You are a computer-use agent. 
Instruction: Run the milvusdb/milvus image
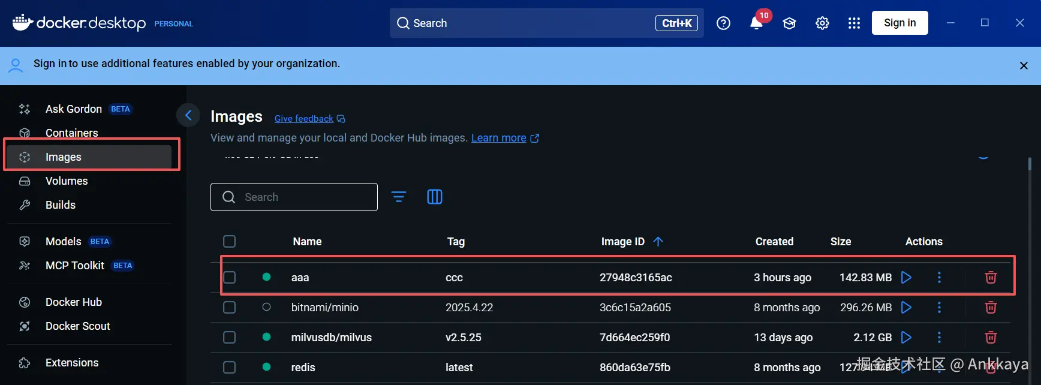click(x=907, y=338)
